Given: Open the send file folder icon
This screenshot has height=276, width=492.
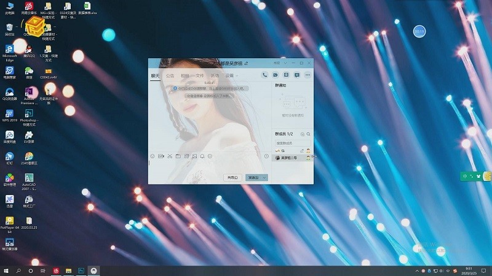Looking at the screenshot, I should click(178, 156).
